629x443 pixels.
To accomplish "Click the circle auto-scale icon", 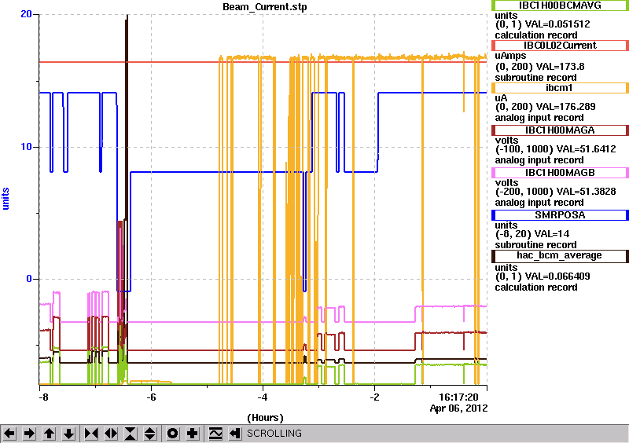I will coord(173,434).
